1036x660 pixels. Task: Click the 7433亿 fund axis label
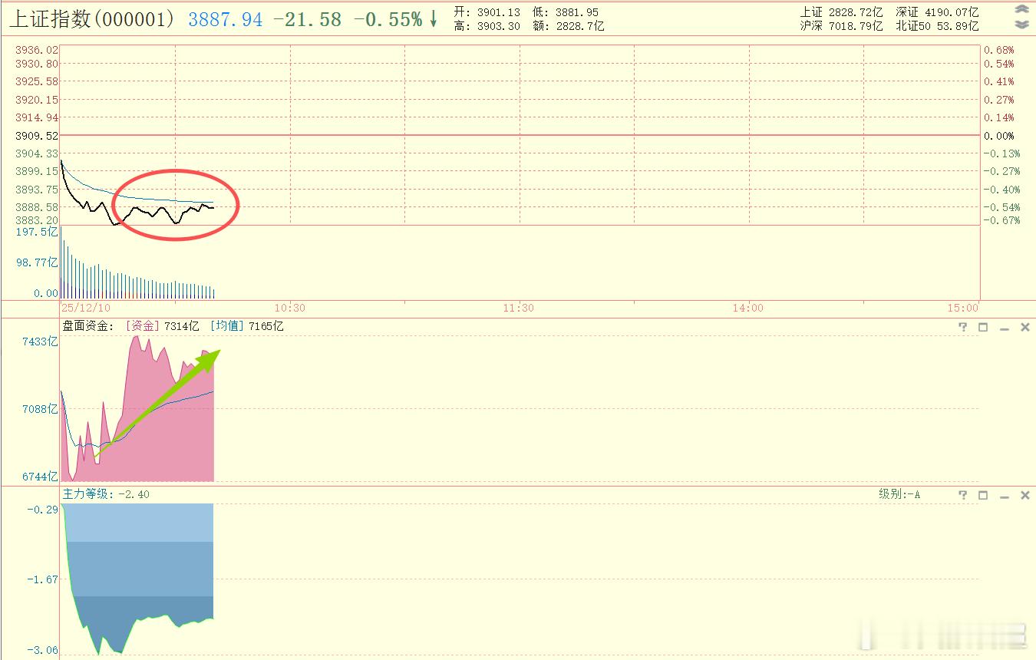40,342
